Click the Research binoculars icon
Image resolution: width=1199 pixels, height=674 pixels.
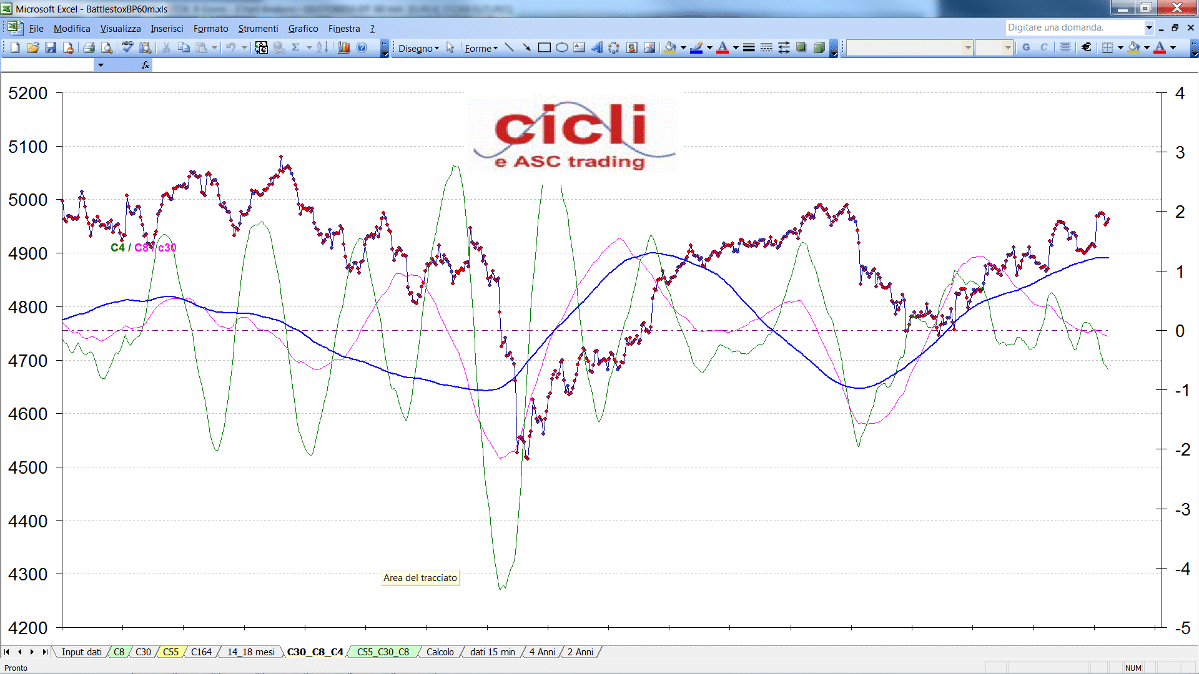click(146, 48)
